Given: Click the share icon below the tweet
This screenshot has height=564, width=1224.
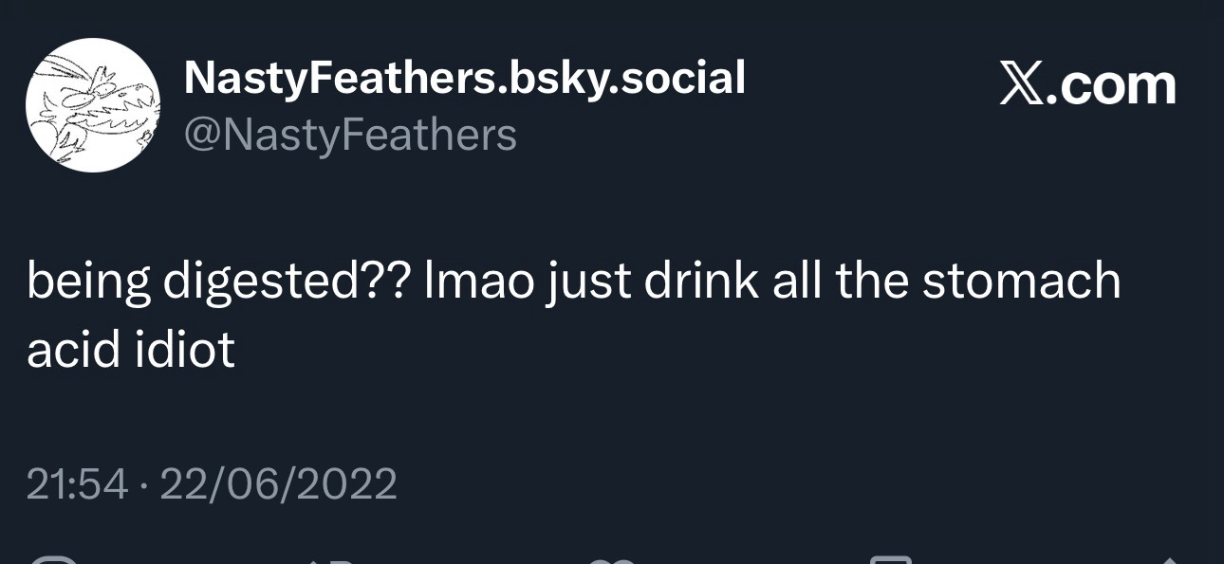Looking at the screenshot, I should pyautogui.click(x=1169, y=558).
